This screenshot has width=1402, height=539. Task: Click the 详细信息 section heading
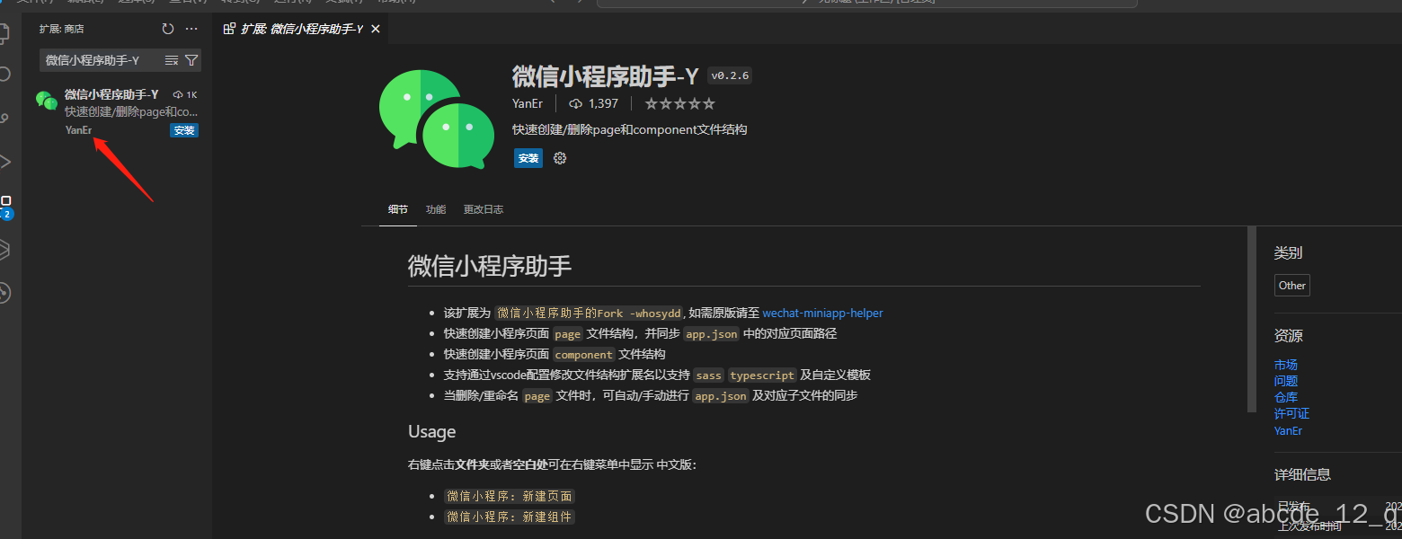[x=1302, y=474]
